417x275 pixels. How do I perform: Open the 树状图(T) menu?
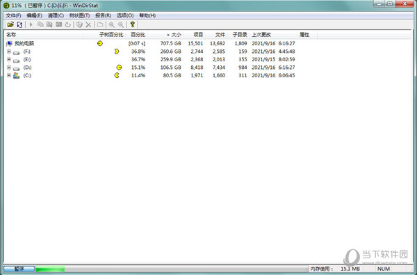click(x=79, y=15)
